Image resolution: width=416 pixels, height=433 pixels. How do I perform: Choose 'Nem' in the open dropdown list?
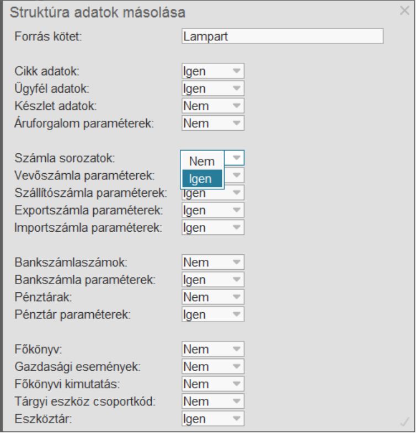(202, 162)
